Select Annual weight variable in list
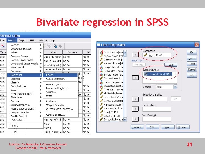This screenshot has width=205, height=154. coord(111,56)
